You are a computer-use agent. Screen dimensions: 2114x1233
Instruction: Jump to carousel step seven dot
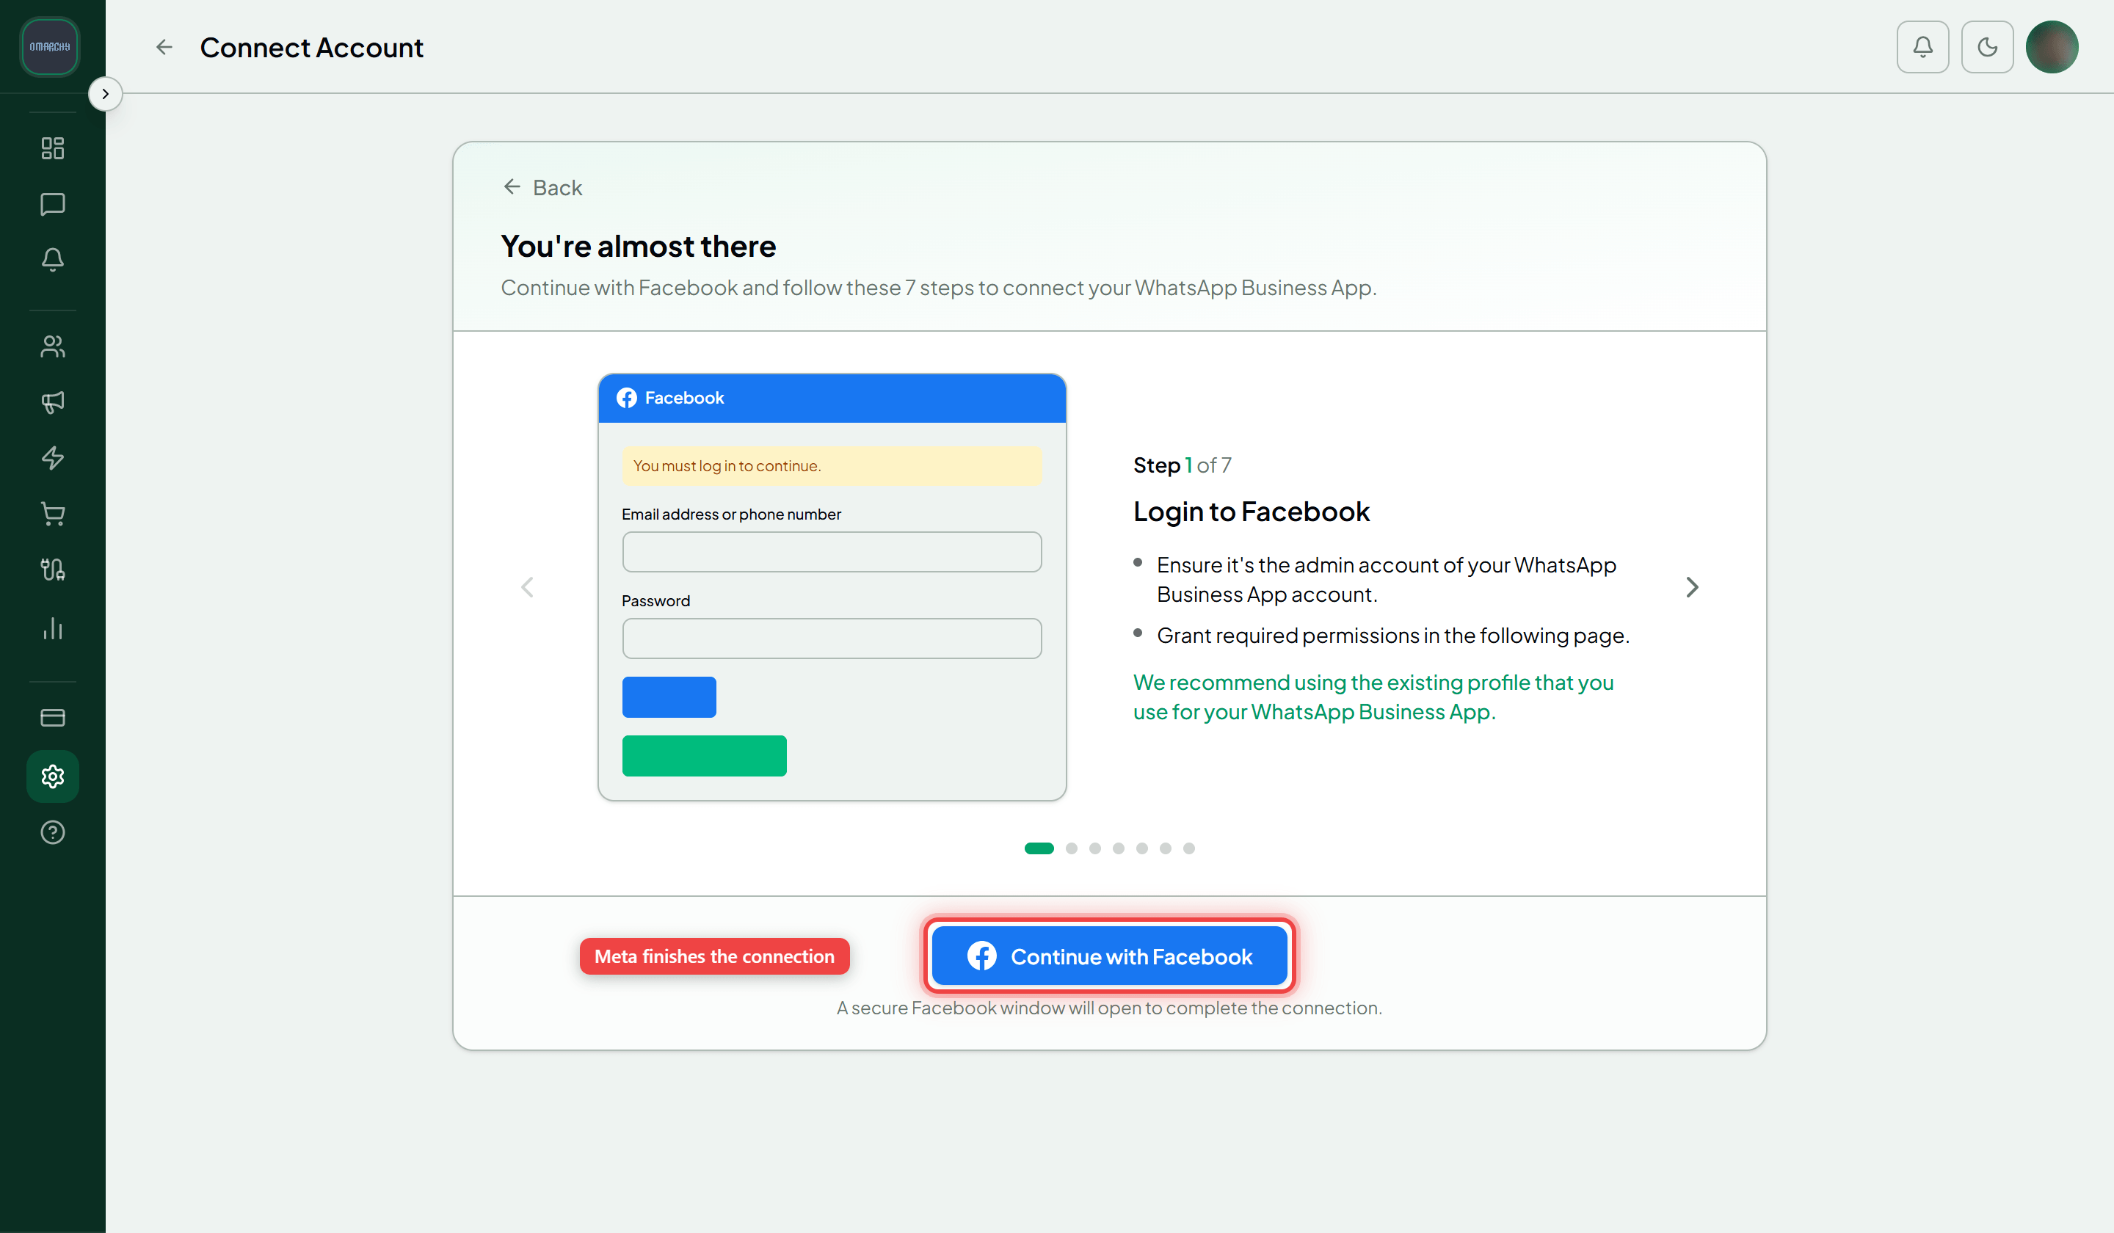[x=1188, y=848]
